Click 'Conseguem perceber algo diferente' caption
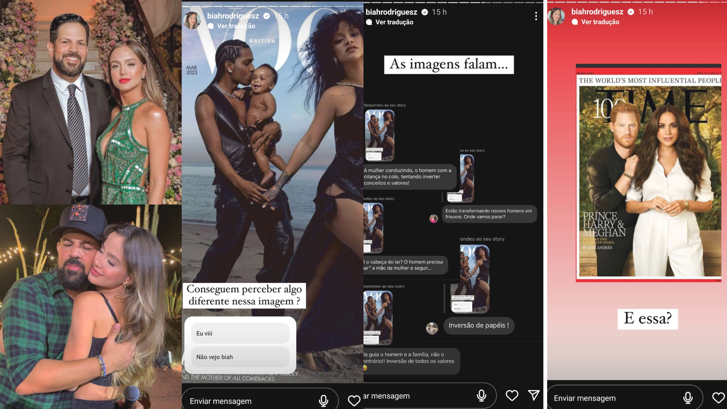This screenshot has height=409, width=727. click(244, 295)
